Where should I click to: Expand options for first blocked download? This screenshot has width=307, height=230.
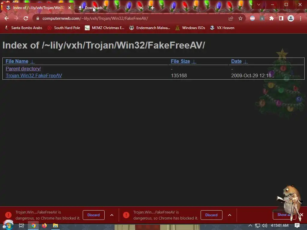coord(112,215)
